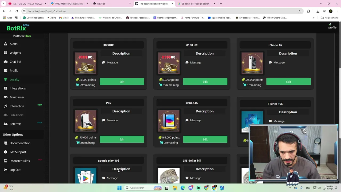Go back in the browser
Screen dimensions: 341x192
(x=4, y=11)
